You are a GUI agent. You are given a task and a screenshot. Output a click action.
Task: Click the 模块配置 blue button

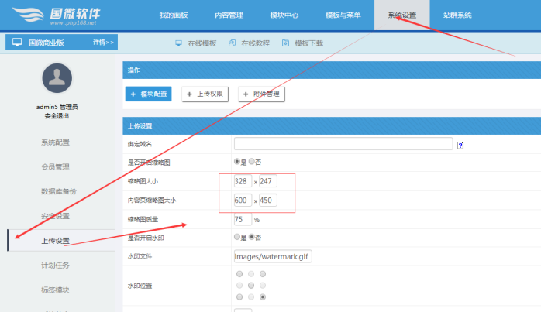point(148,94)
